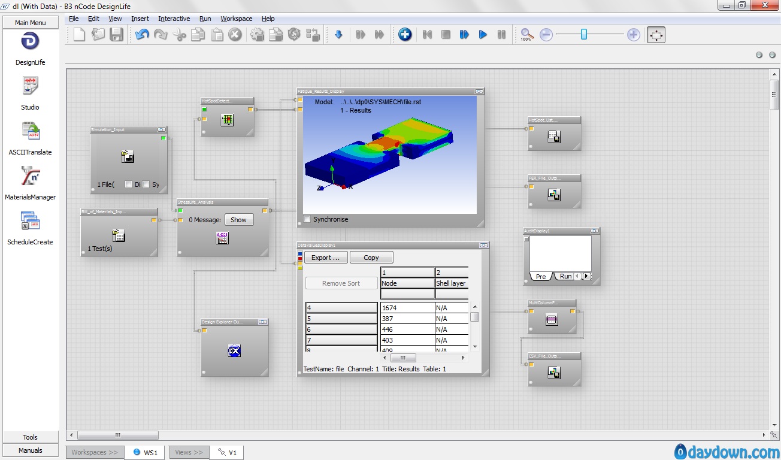
Task: Reset zoom with the 100% magnifier icon
Action: (526, 35)
